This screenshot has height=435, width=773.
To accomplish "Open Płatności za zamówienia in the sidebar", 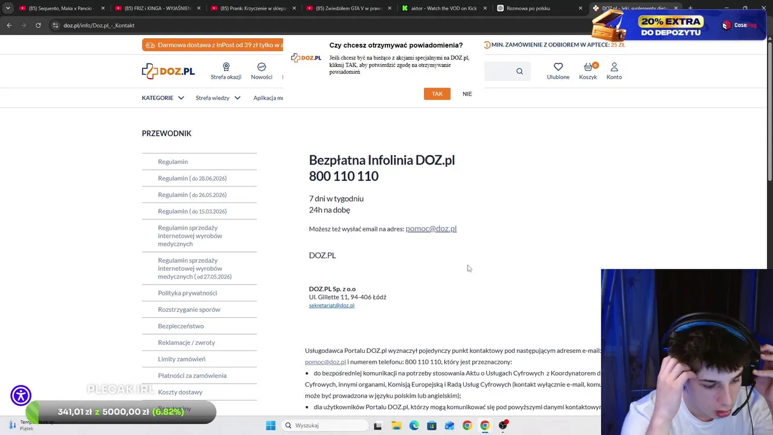I will coord(192,376).
